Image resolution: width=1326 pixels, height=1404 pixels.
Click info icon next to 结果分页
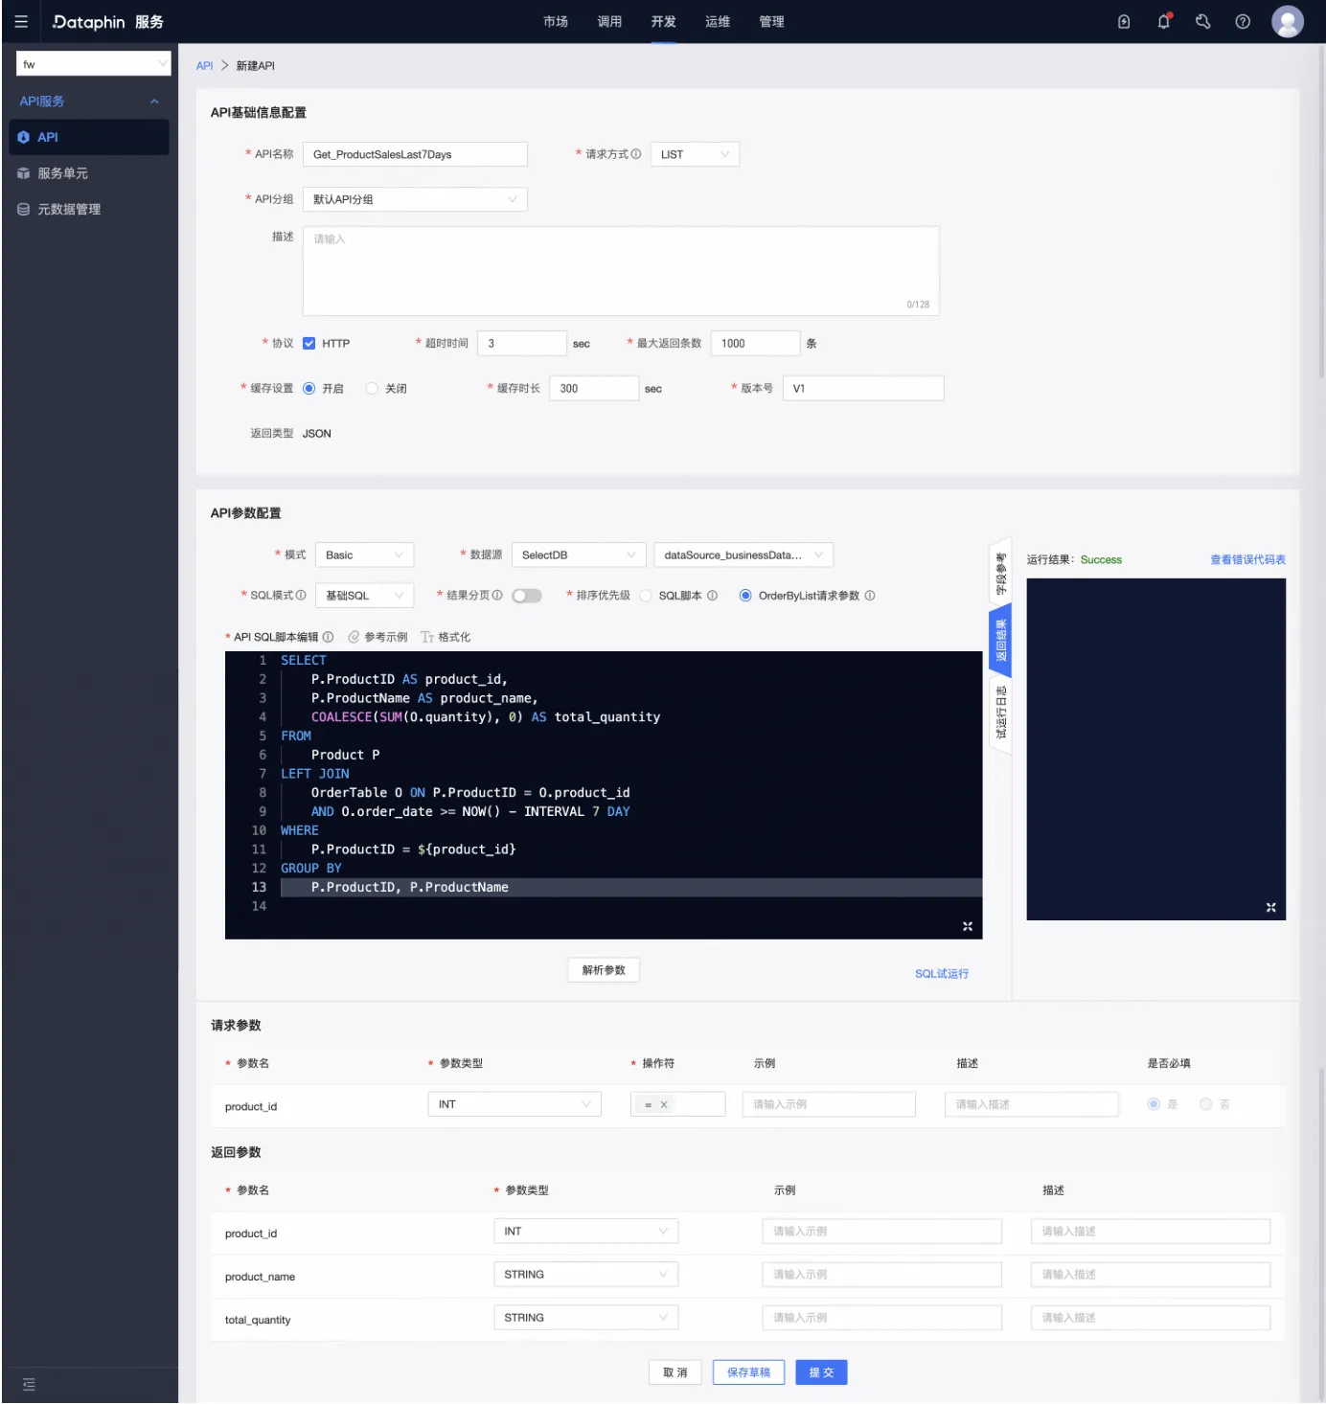[497, 595]
